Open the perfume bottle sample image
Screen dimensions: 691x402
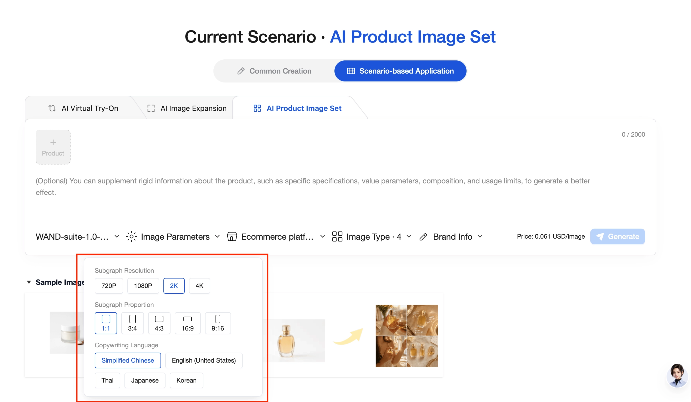tap(294, 340)
